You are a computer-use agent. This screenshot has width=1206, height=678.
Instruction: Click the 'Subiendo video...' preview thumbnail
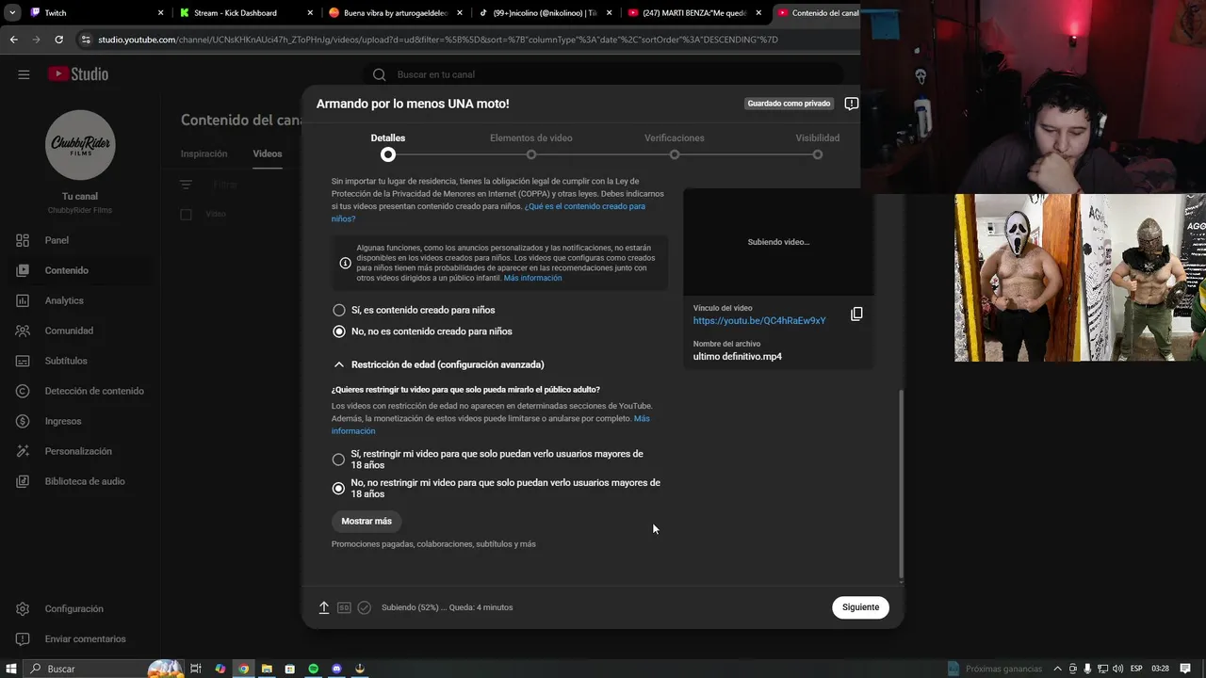[x=778, y=242]
